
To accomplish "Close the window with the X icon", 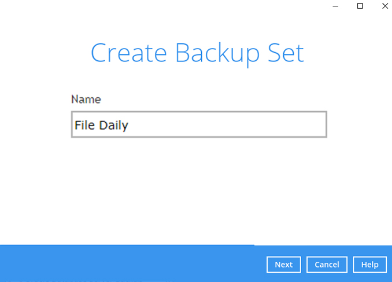I will click(x=385, y=6).
